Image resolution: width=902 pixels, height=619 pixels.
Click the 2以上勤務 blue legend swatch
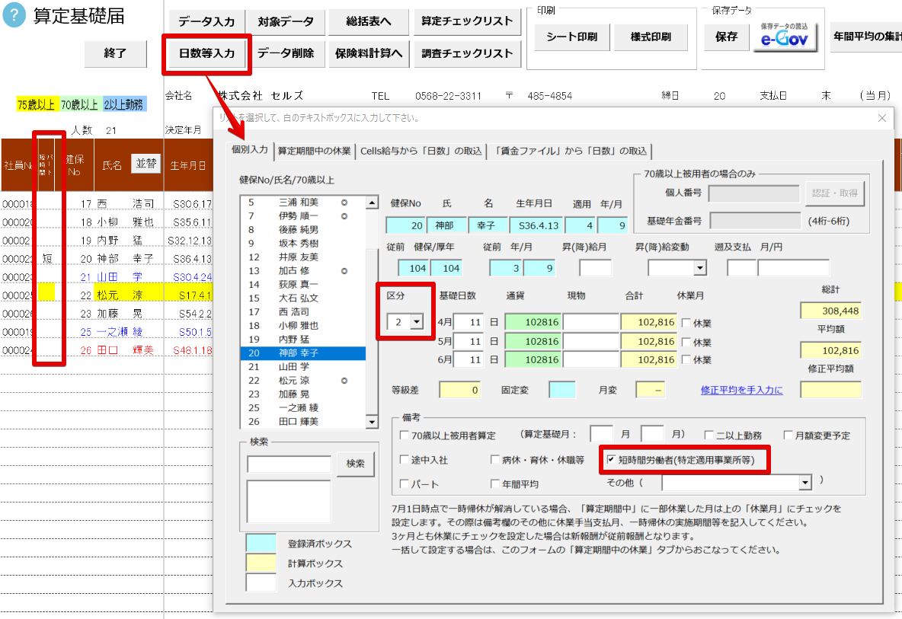tap(124, 104)
